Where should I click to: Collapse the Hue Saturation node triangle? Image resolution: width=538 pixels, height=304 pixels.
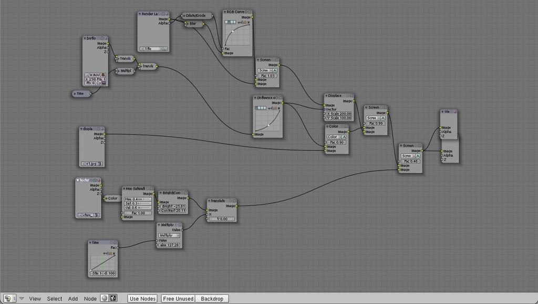(x=124, y=189)
